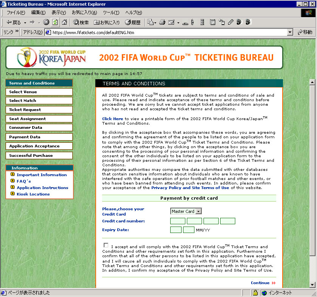Viewport: 317px width, 297px height.
Task: Select the Select Venue step
Action: (x=39, y=92)
